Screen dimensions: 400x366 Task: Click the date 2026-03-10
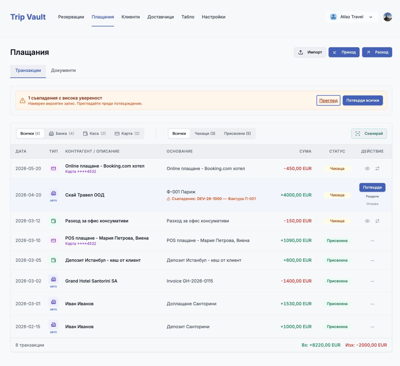coord(28,240)
